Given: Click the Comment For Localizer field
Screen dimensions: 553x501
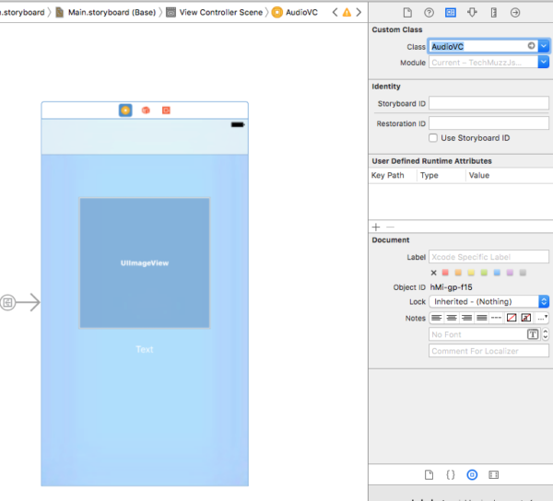Looking at the screenshot, I should click(488, 351).
